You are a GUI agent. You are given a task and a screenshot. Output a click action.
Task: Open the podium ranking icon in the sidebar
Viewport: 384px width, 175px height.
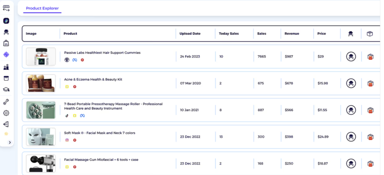[x=6, y=67]
